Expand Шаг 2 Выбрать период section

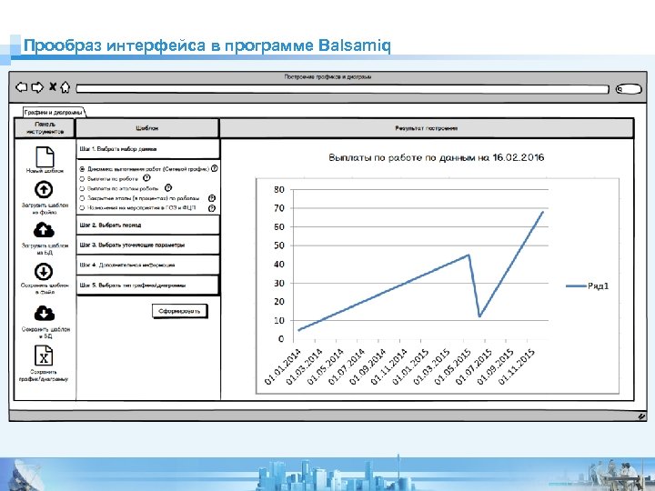pyautogui.click(x=148, y=225)
